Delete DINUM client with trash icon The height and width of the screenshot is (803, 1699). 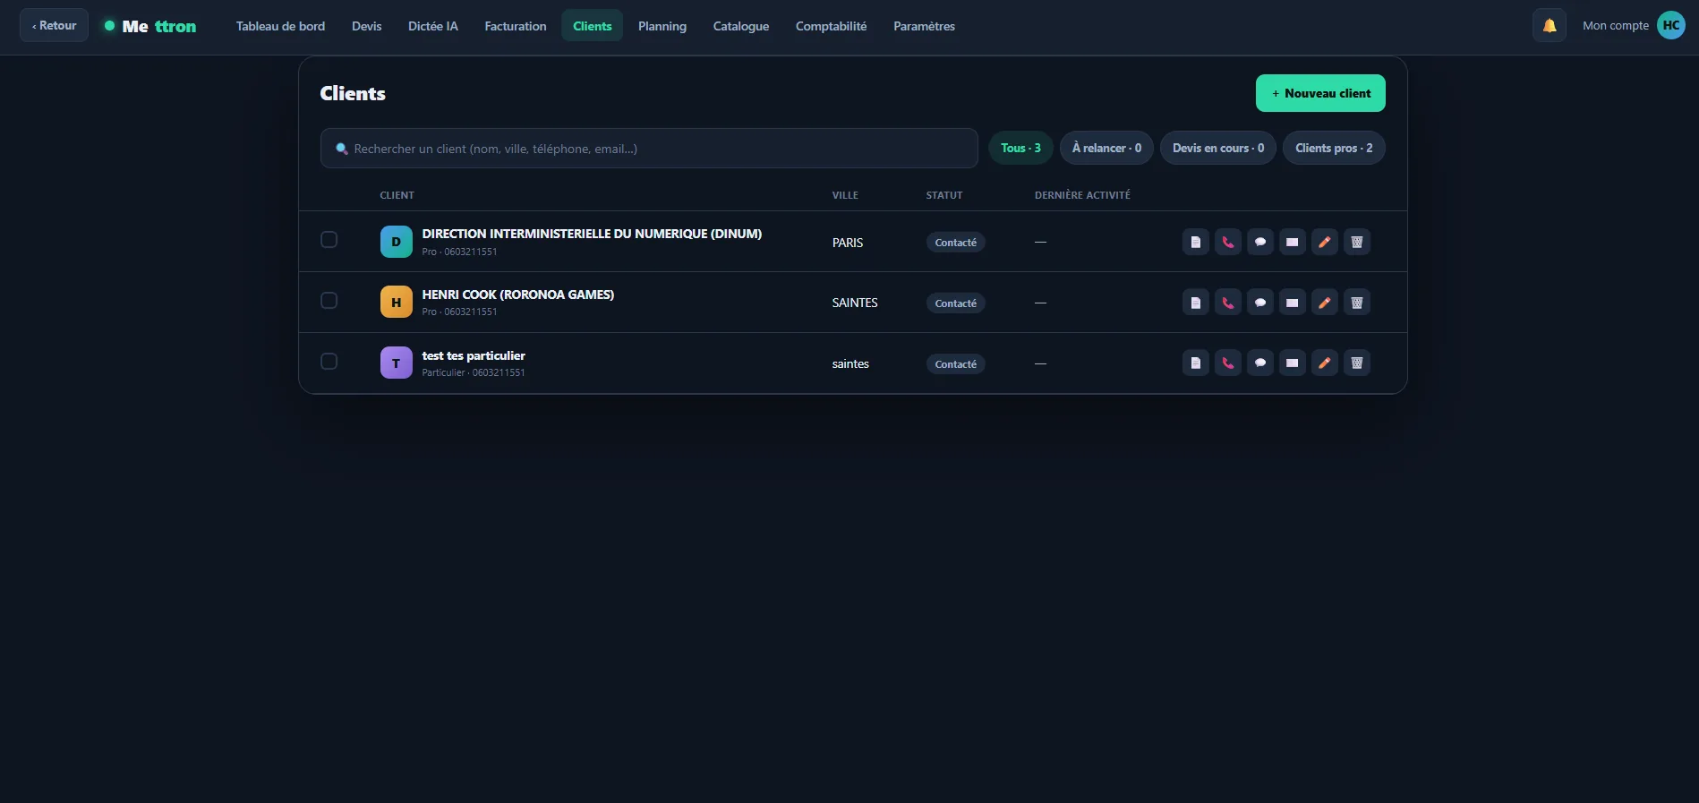[x=1356, y=242]
